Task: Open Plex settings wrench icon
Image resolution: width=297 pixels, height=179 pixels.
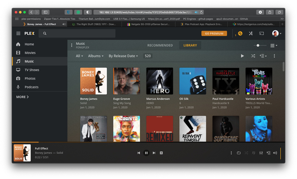Action: pos(251,33)
